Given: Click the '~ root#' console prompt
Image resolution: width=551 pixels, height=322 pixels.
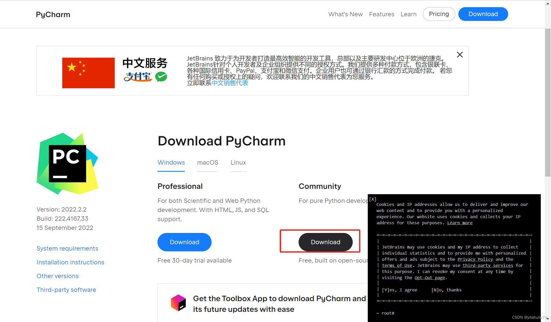Looking at the screenshot, I should point(385,313).
